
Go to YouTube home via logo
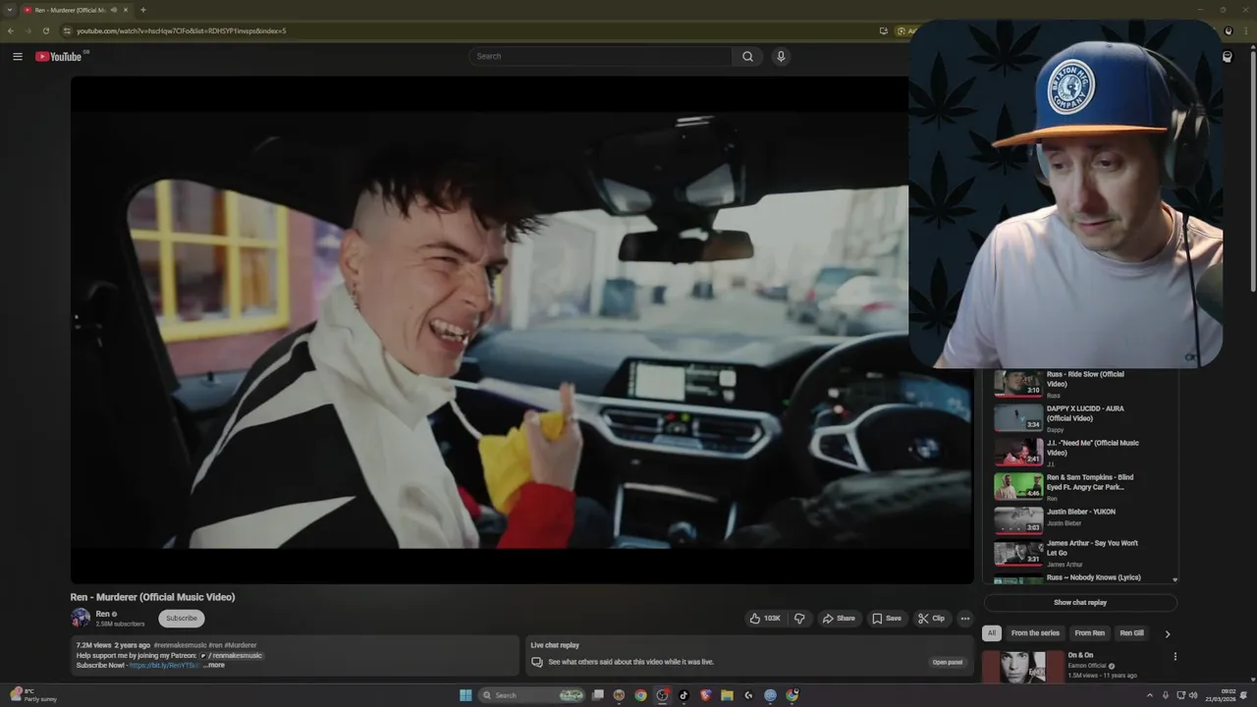[59, 56]
